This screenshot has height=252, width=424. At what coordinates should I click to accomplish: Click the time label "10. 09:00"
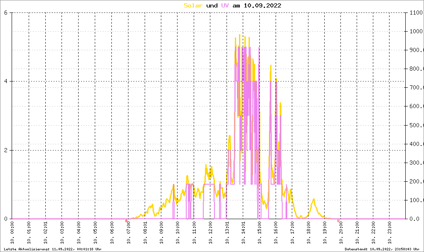click(161, 233)
